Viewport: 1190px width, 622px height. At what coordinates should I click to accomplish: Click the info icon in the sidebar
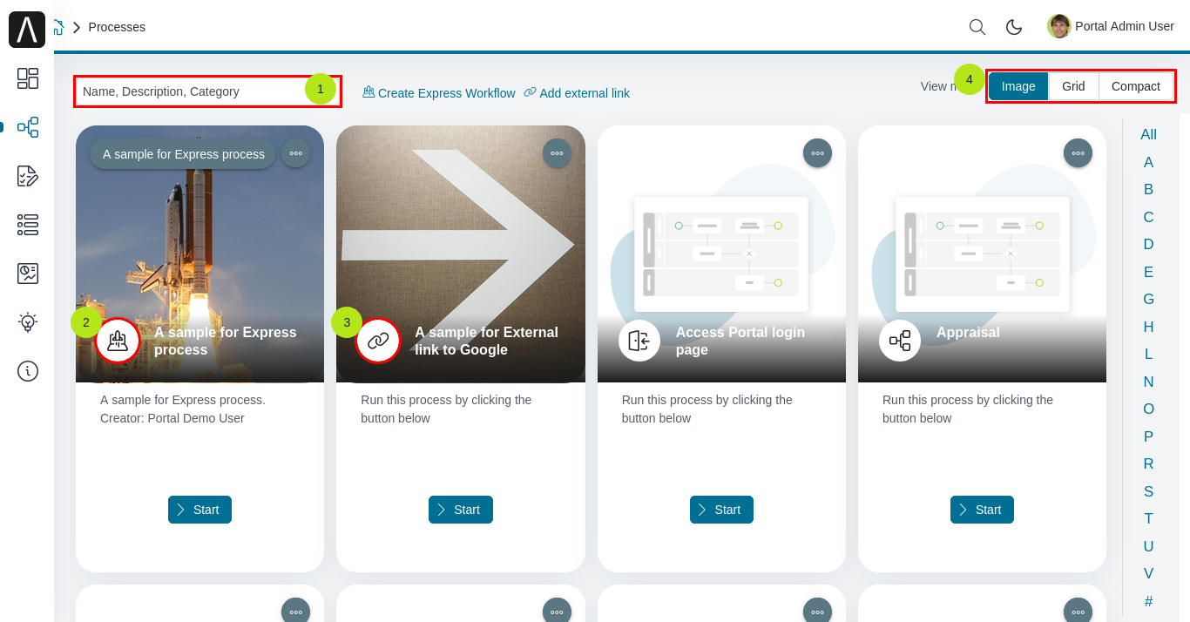tap(28, 371)
